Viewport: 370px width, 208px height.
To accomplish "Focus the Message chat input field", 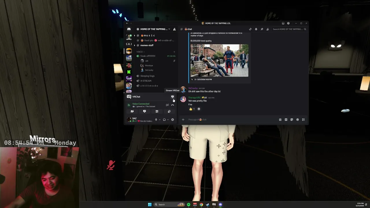I will point(231,120).
